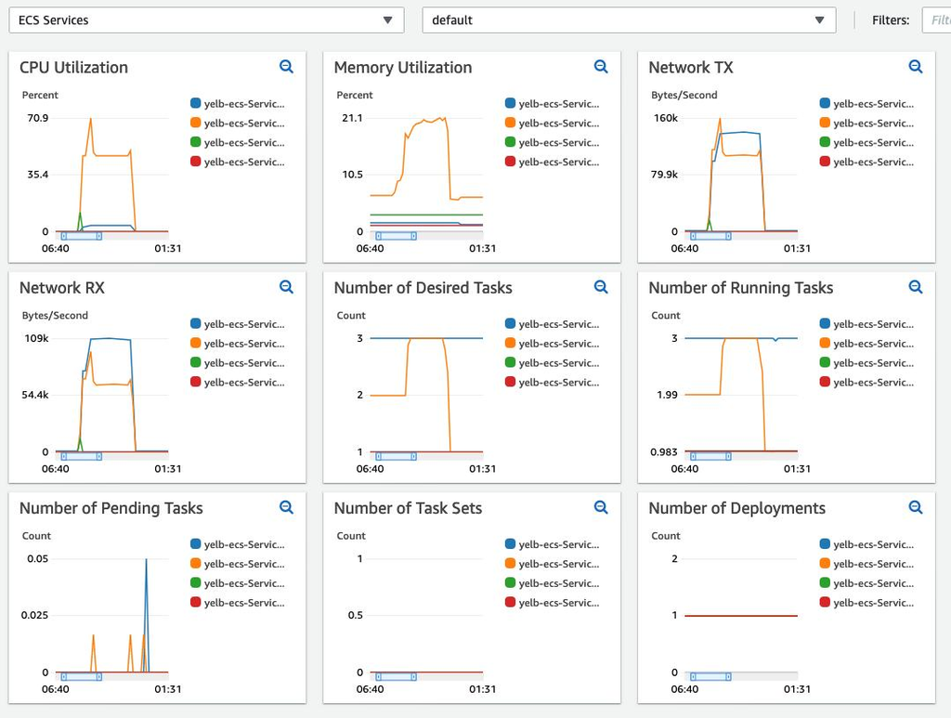Image resolution: width=951 pixels, height=718 pixels.
Task: Zoom the Memory Utilization chart
Action: [601, 67]
